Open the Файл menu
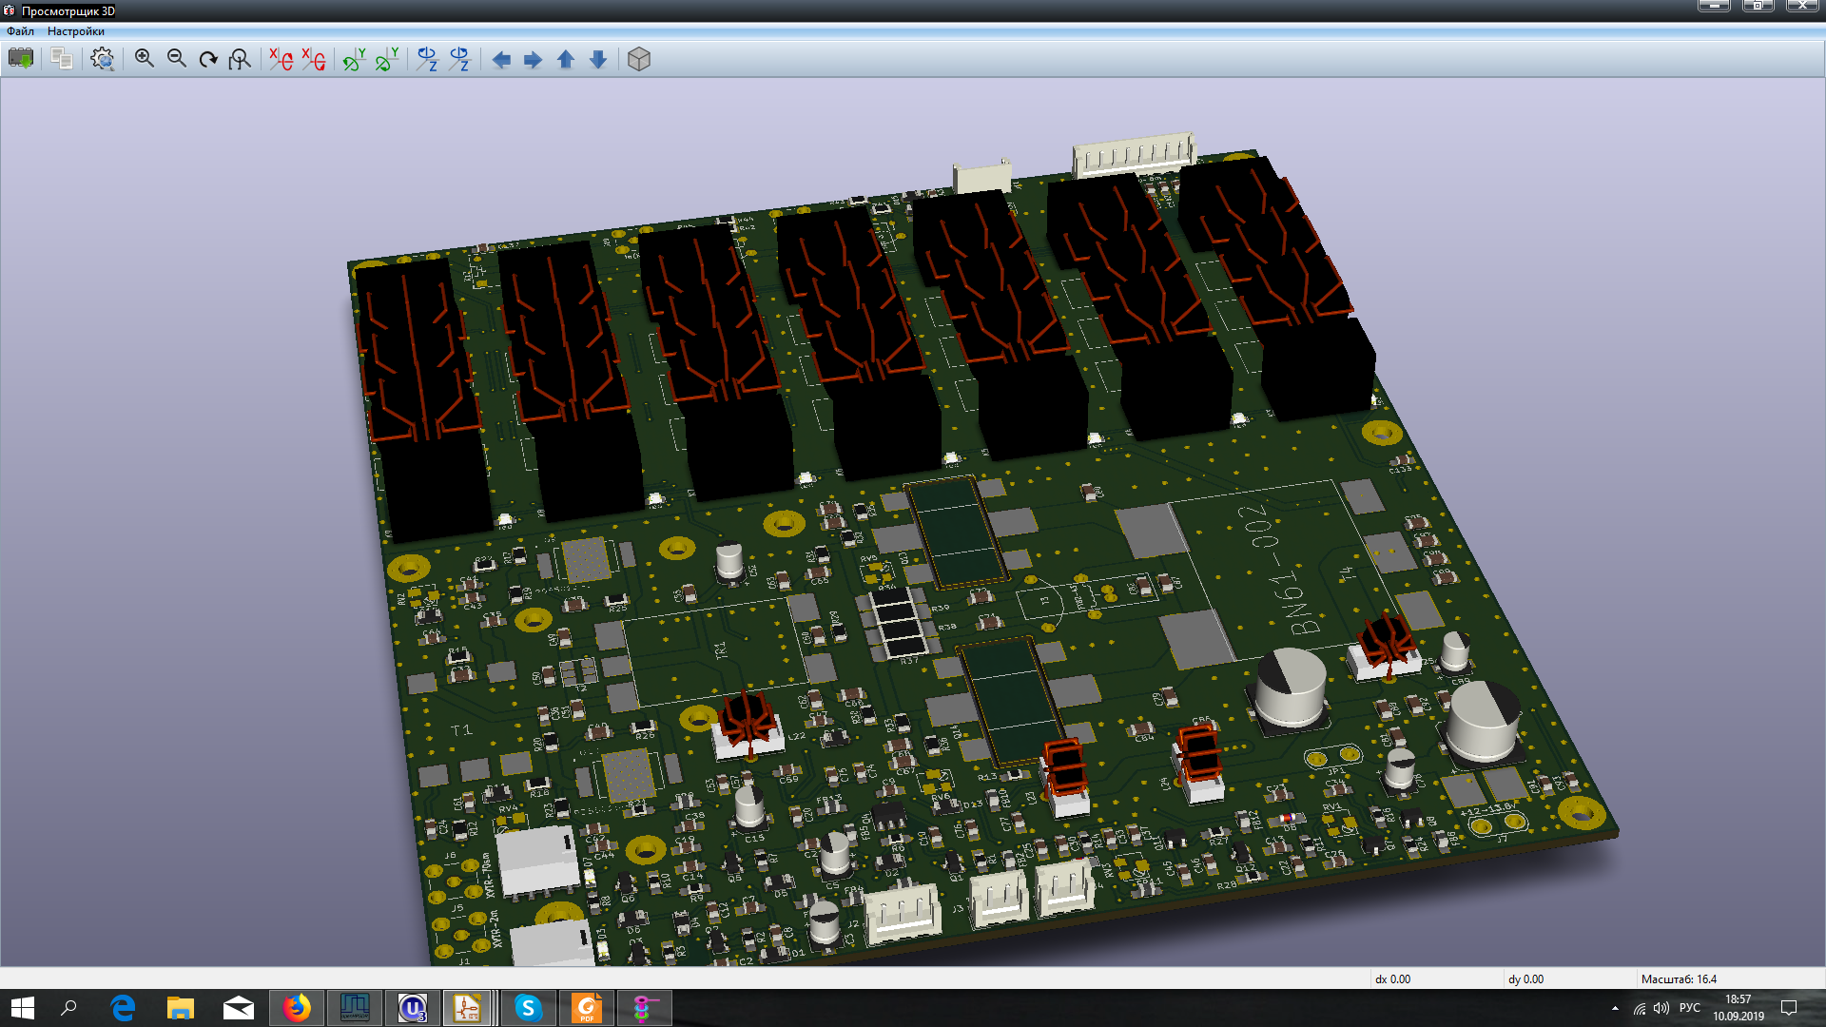This screenshot has height=1027, width=1826. coord(20,31)
